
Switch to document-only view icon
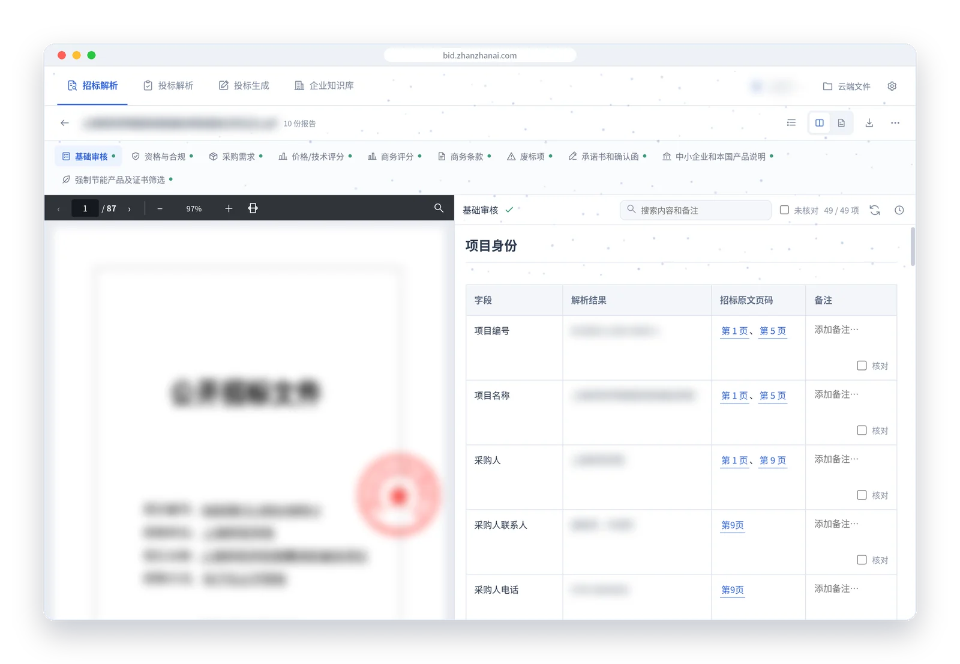click(x=841, y=123)
